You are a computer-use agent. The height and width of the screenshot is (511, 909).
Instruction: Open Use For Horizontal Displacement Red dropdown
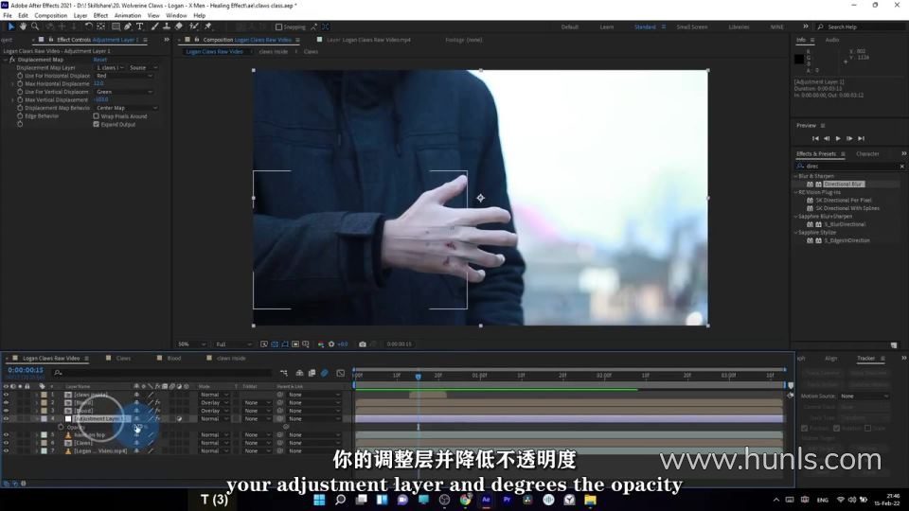pos(124,76)
